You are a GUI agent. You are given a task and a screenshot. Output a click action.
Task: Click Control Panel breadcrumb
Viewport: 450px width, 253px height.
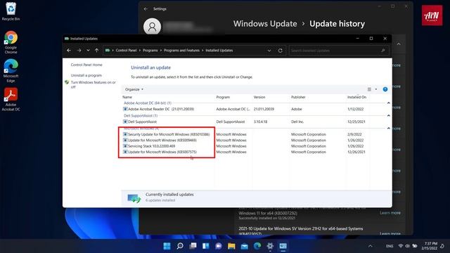tap(126, 51)
